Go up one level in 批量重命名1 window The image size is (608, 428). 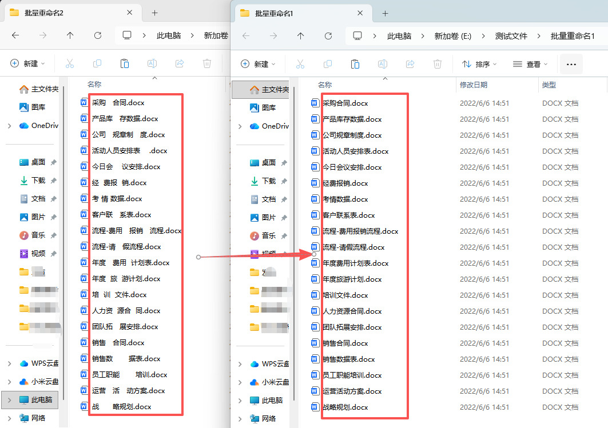click(300, 36)
